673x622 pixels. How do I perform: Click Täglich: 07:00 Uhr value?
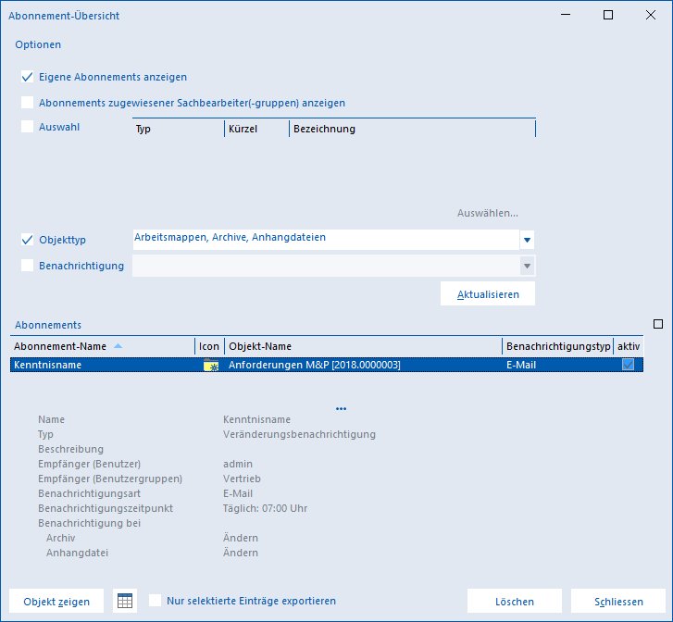[x=265, y=508]
